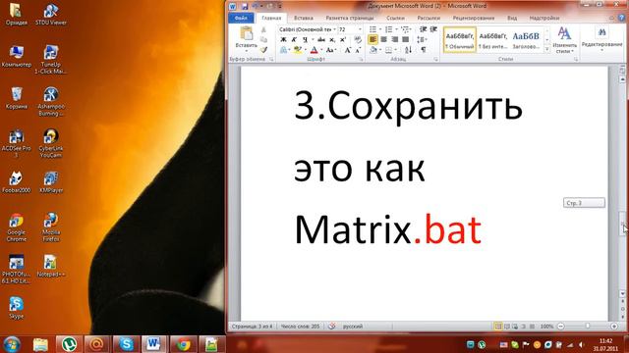
Task: Click the Word Help question mark icon
Action: (622, 18)
